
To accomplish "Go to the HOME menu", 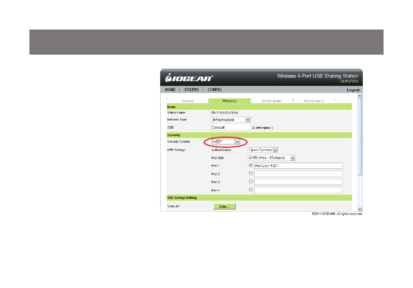I will [x=170, y=90].
